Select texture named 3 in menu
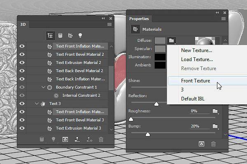Image resolution: width=247 pixels, height=164 pixels. [x=182, y=90]
